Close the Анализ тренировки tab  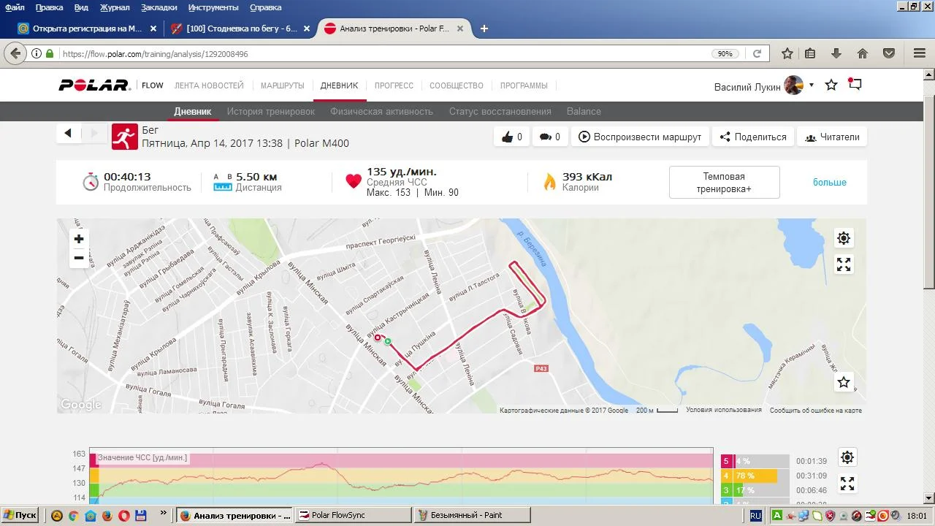(459, 28)
